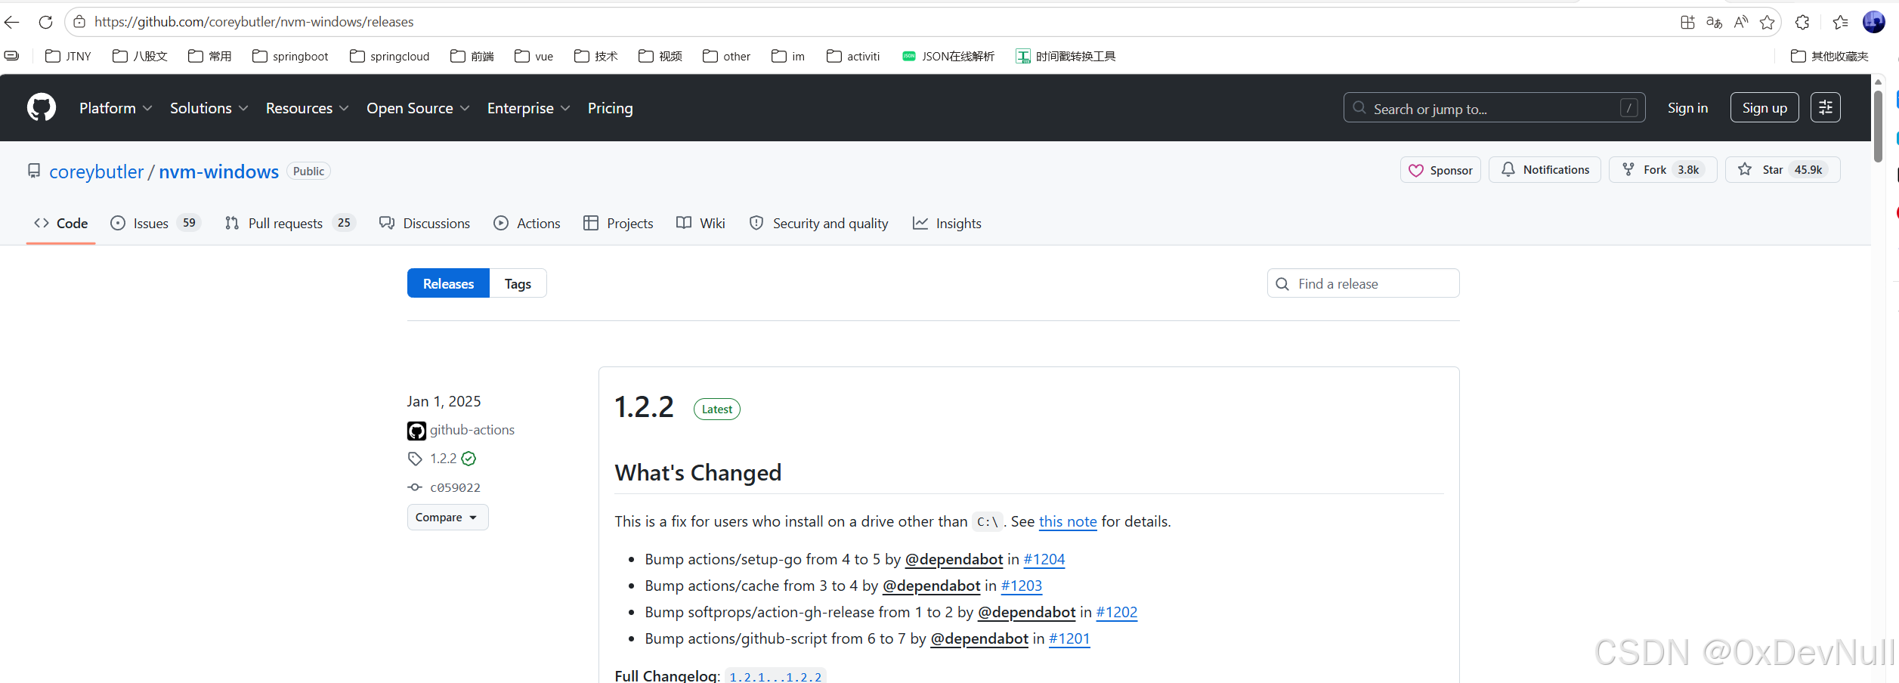This screenshot has width=1899, height=683.
Task: Click the GitHub Octocat home logo
Action: (x=42, y=107)
